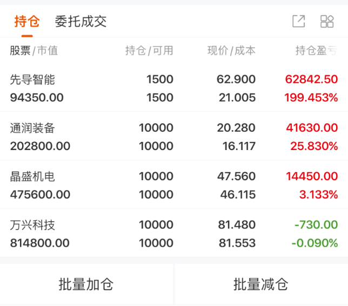Select market value 814800.00
348x306 pixels.
pyautogui.click(x=40, y=243)
